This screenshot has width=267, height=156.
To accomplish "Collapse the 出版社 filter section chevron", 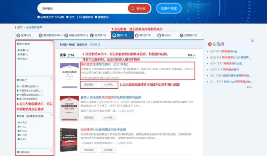I will tap(51, 79).
